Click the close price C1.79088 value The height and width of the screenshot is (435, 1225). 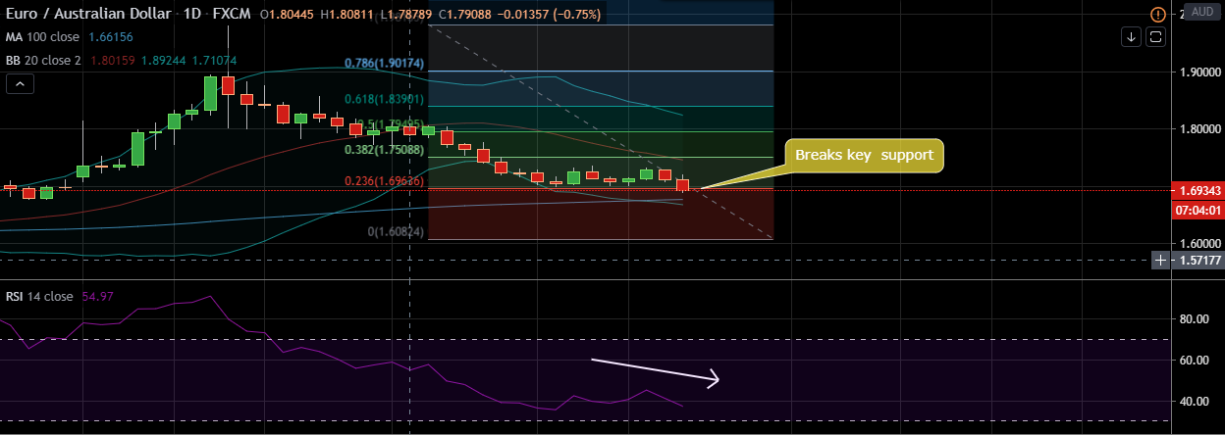pyautogui.click(x=464, y=16)
